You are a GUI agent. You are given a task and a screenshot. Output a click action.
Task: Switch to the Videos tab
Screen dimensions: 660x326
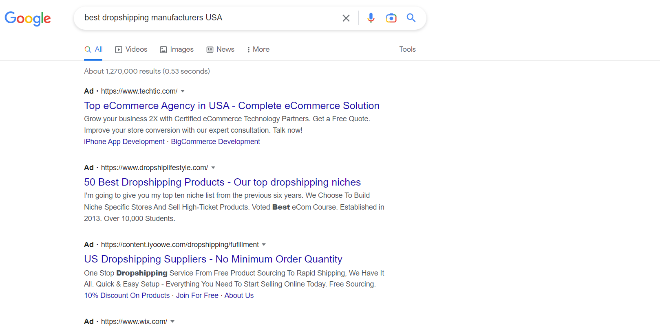131,50
